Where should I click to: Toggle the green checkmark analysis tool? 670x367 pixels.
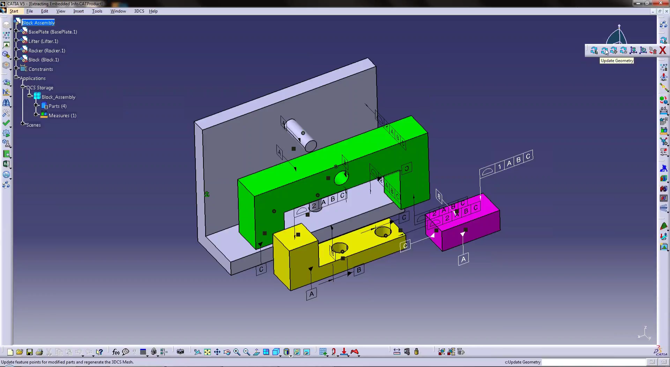tap(7, 123)
